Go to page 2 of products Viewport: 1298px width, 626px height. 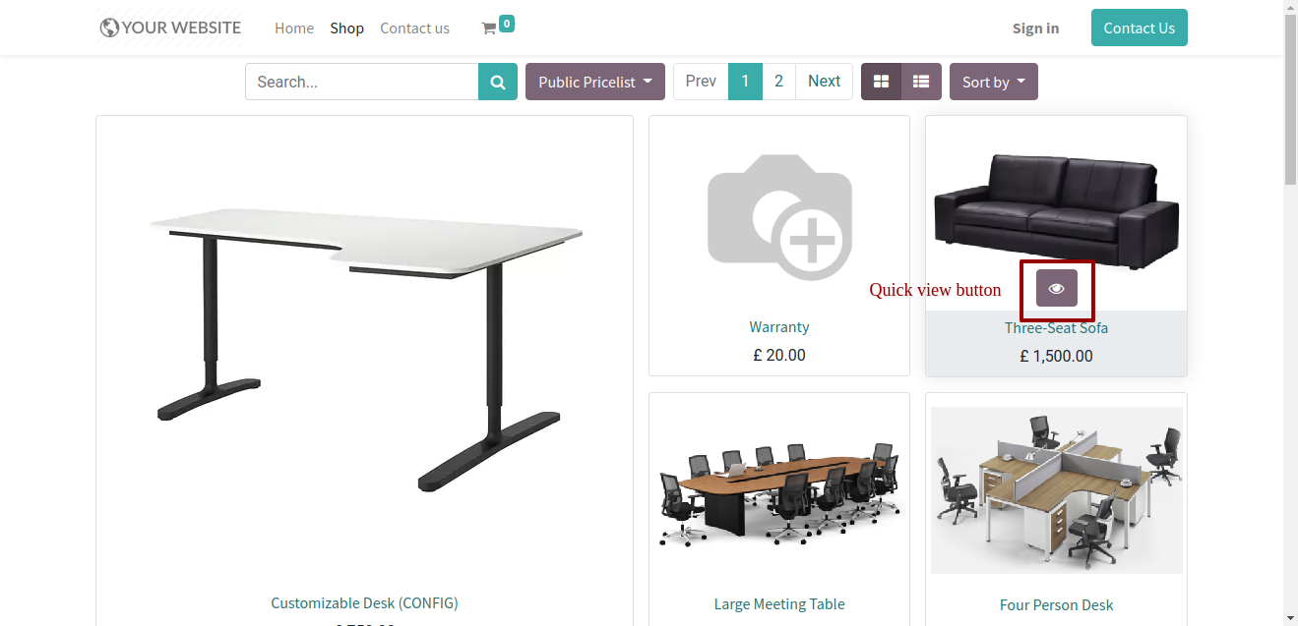pos(778,82)
